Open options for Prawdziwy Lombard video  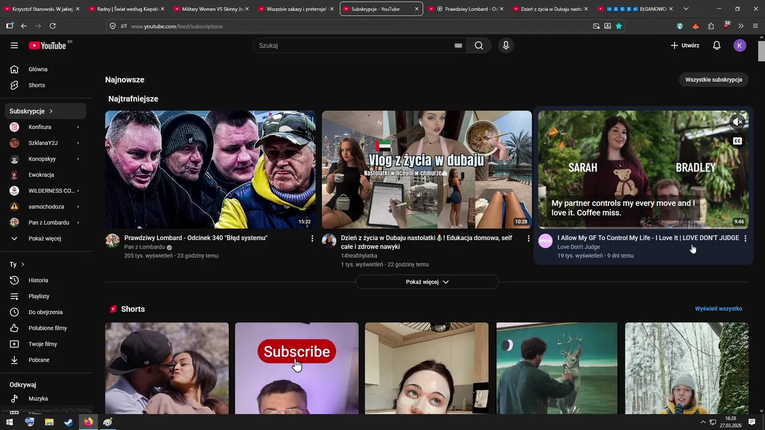click(x=312, y=238)
